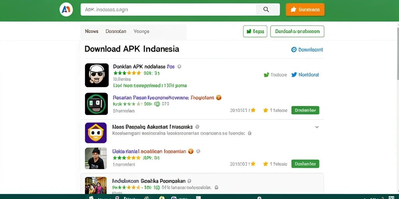Click the gray badge icon after the Andolakoan title
Viewport: 399px width, 199px height.
point(189,181)
